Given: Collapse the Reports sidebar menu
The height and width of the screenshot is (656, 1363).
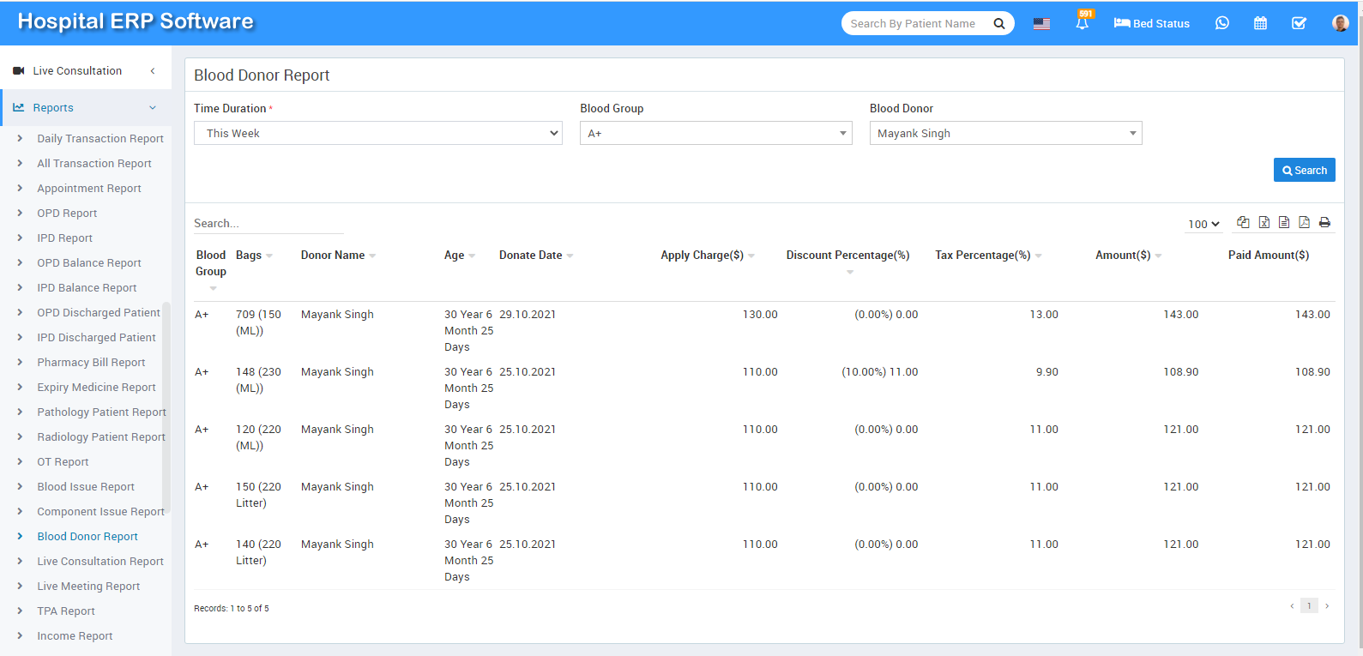Looking at the screenshot, I should [x=86, y=108].
